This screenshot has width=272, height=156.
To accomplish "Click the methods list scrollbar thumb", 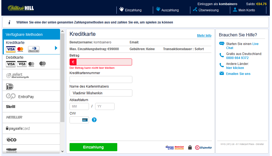I will pos(63,78).
